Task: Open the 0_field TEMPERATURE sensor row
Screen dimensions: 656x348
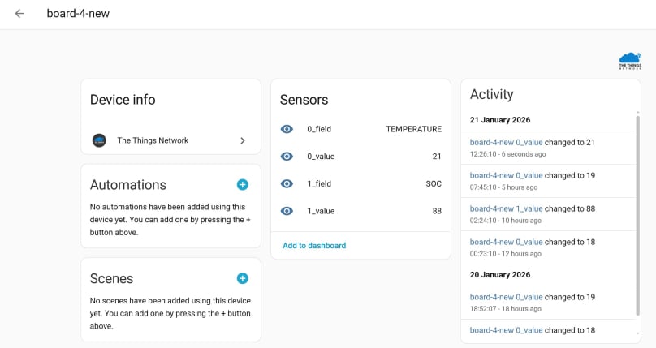Action: [360, 129]
